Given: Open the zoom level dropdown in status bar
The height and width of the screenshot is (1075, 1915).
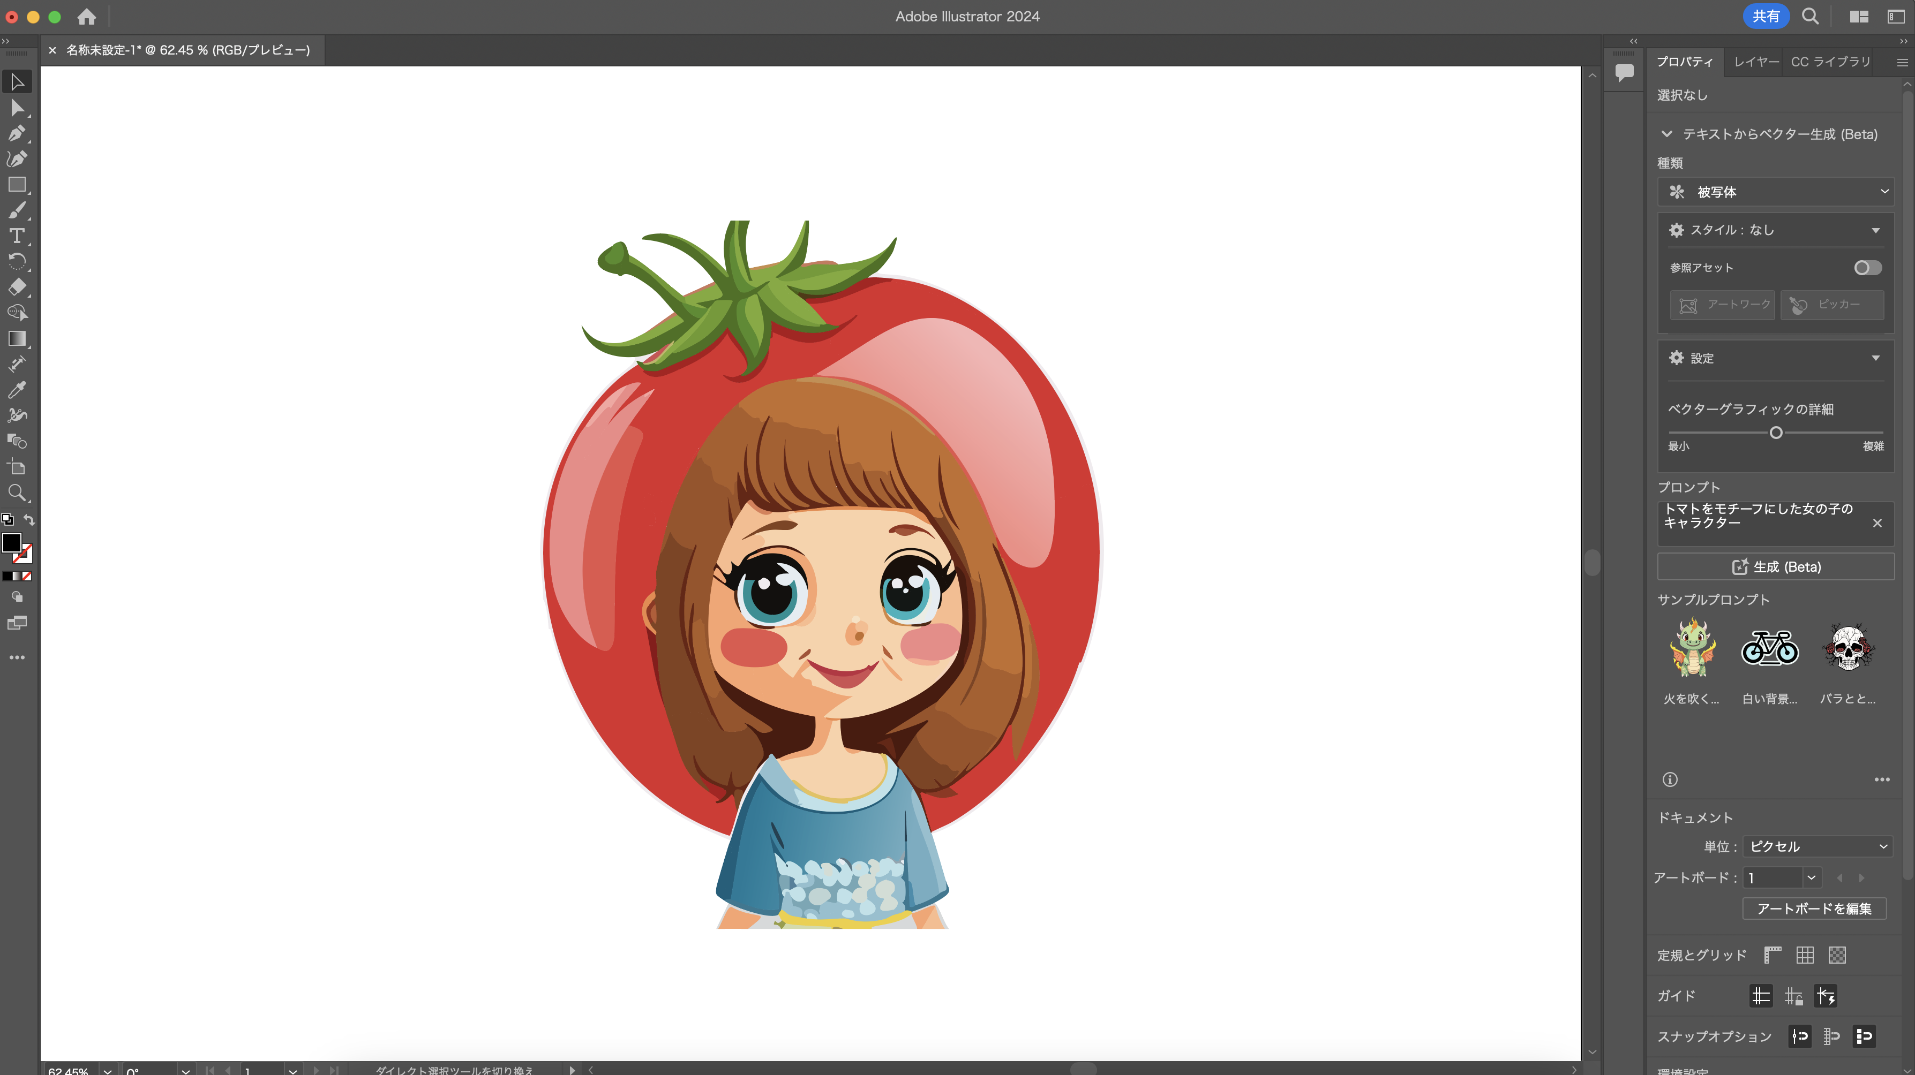Looking at the screenshot, I should [107, 1071].
